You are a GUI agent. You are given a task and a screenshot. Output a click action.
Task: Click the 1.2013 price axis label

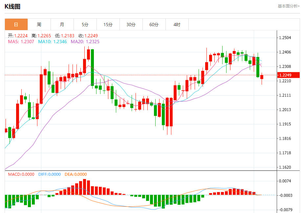point(285,110)
